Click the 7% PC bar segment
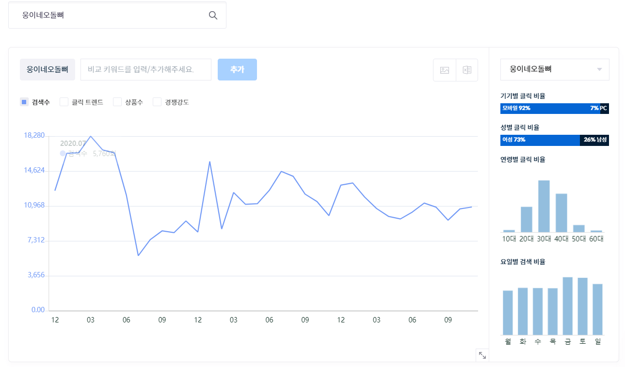Viewport: 625px width, 367px height. (x=605, y=108)
